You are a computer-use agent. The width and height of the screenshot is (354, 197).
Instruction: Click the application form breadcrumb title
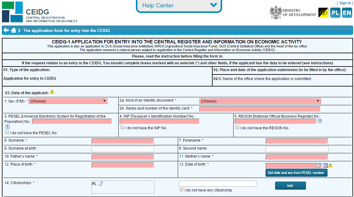click(x=67, y=30)
